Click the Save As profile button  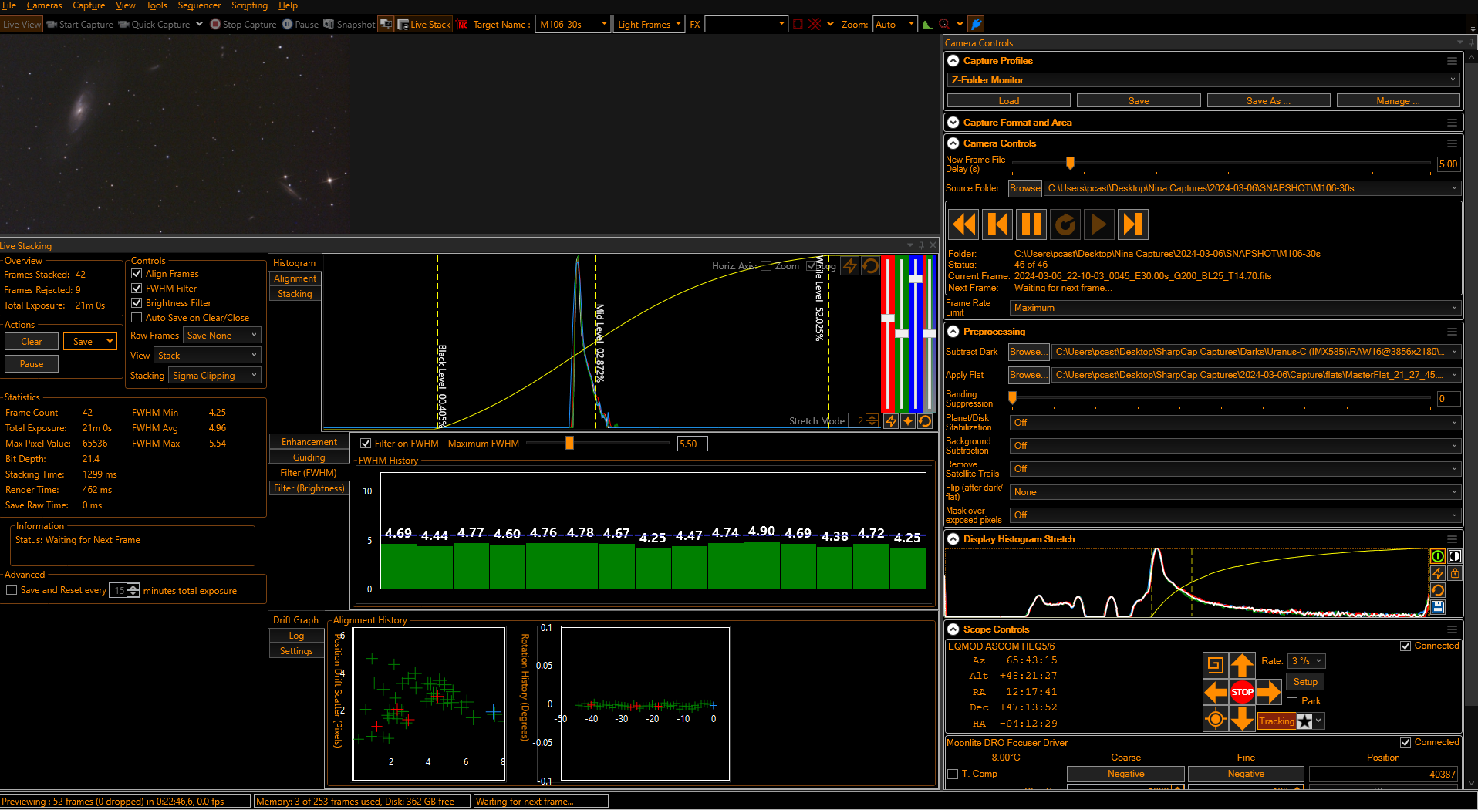(x=1267, y=101)
